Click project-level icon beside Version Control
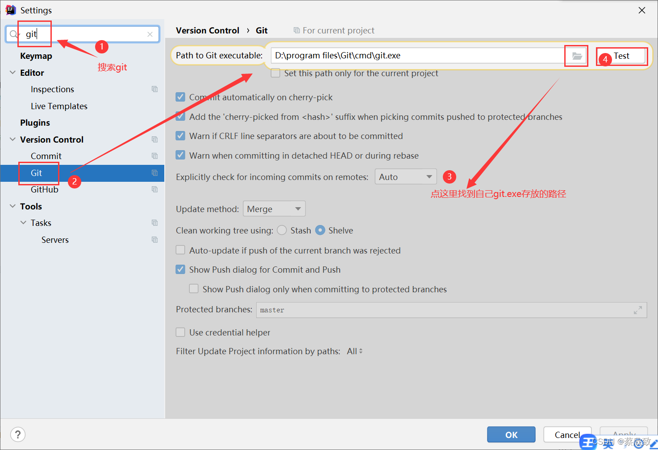Image resolution: width=658 pixels, height=450 pixels. [155, 139]
